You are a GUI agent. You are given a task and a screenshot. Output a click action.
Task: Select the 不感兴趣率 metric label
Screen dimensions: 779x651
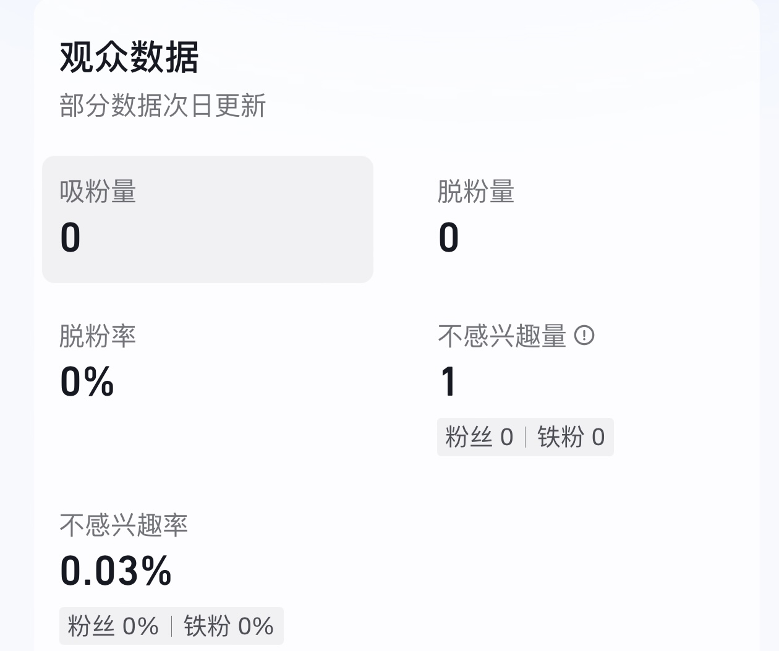(x=124, y=525)
